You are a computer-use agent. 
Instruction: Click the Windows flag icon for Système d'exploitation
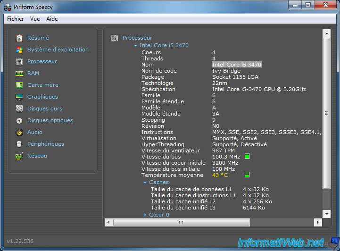click(x=19, y=50)
